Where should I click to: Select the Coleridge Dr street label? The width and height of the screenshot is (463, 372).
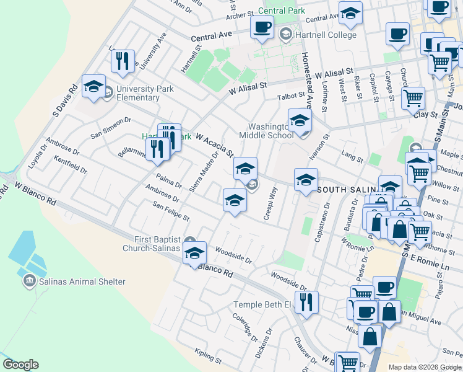click(x=245, y=327)
